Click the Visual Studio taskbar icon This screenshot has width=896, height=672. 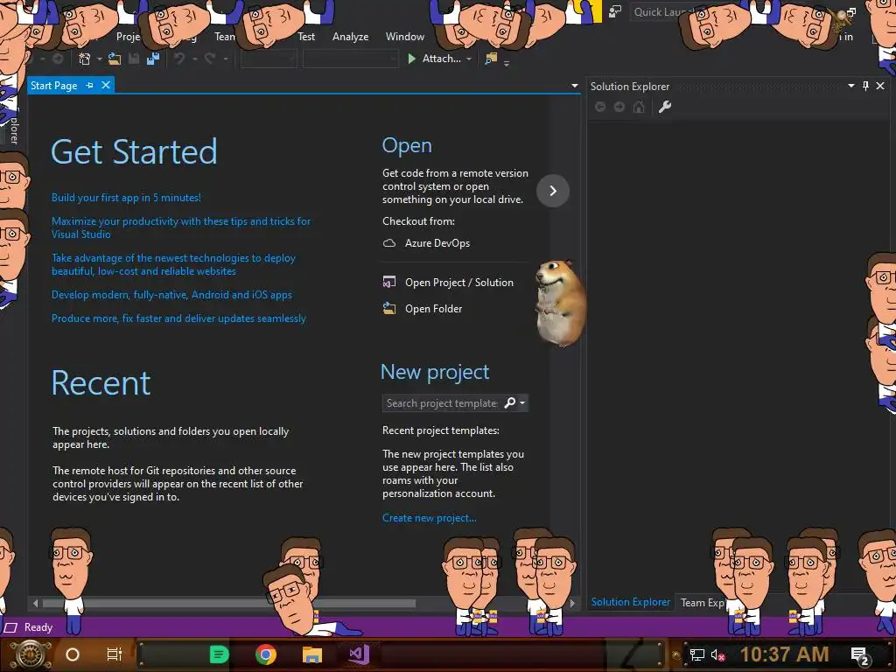click(360, 654)
